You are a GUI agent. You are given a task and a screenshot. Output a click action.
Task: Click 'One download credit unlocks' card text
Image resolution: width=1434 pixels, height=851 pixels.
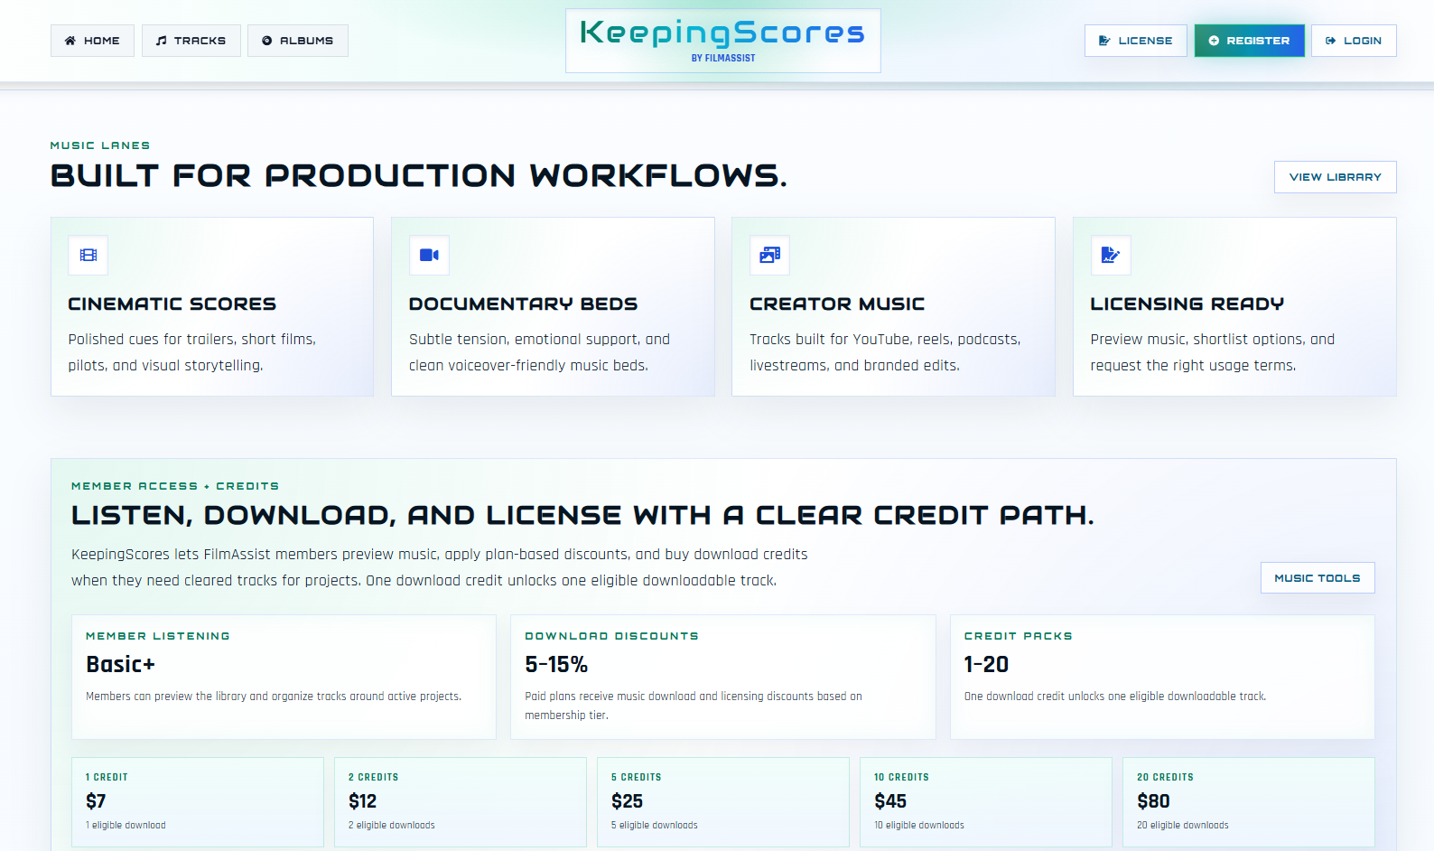tap(1115, 697)
